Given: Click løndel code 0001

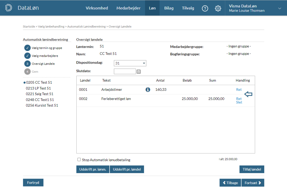Looking at the screenshot, I should pos(83,90).
